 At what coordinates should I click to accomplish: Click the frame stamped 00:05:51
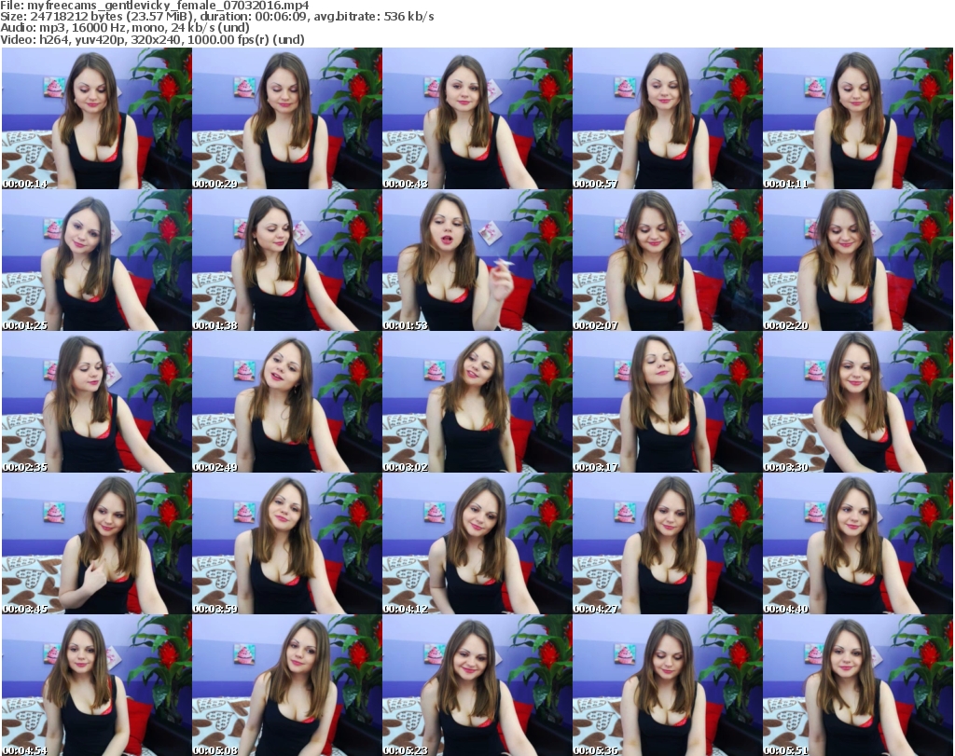pos(858,685)
